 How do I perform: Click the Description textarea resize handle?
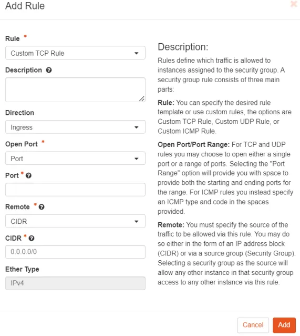(141, 98)
